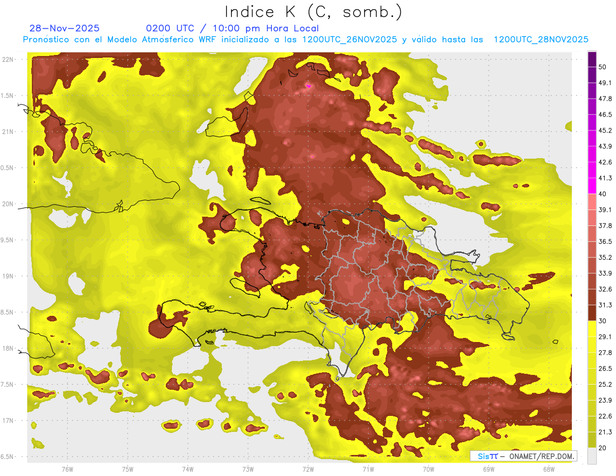Screen dimensions: 616x476
Task: Pick the bright yellow swatch between 29.1 and 30
Action: point(592,329)
